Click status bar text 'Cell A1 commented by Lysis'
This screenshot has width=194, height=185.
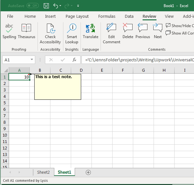(25, 180)
